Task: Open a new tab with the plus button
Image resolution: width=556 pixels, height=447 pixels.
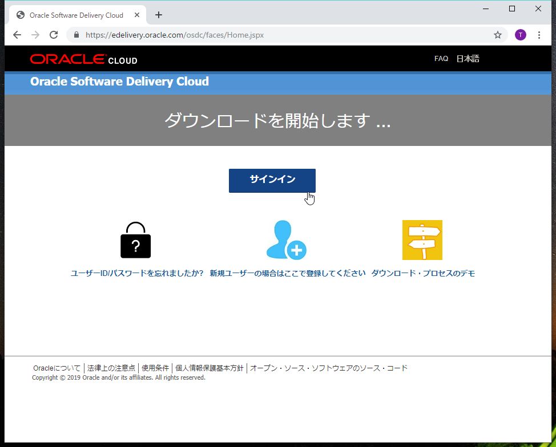Action: (x=158, y=14)
